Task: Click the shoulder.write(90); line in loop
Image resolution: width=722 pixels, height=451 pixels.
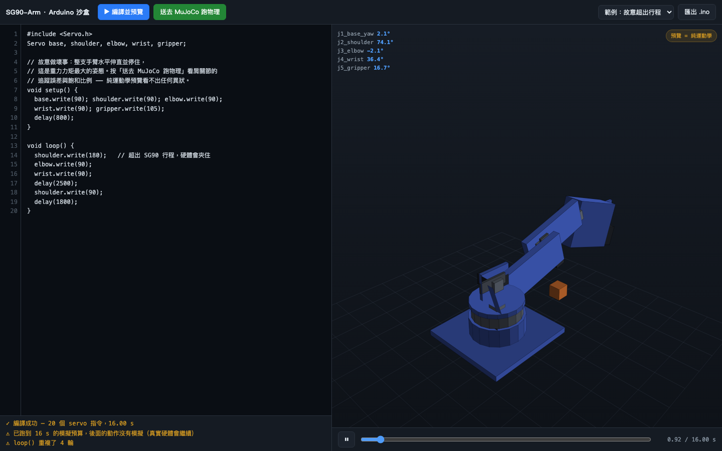Action: click(x=69, y=192)
